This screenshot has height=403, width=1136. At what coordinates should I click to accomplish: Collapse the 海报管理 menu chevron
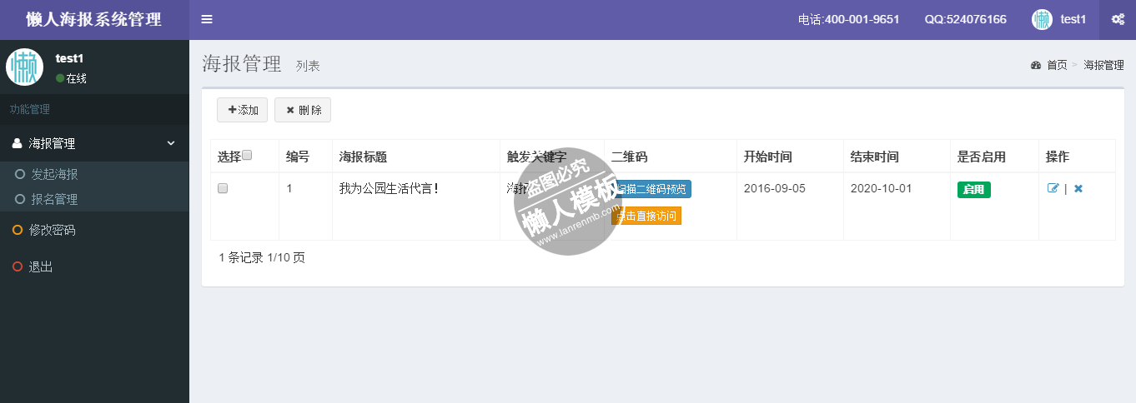pyautogui.click(x=171, y=143)
